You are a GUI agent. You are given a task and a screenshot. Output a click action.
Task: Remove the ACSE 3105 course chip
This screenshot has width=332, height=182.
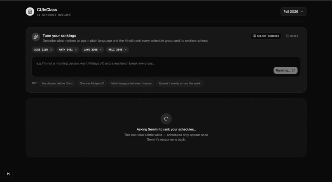(x=51, y=50)
